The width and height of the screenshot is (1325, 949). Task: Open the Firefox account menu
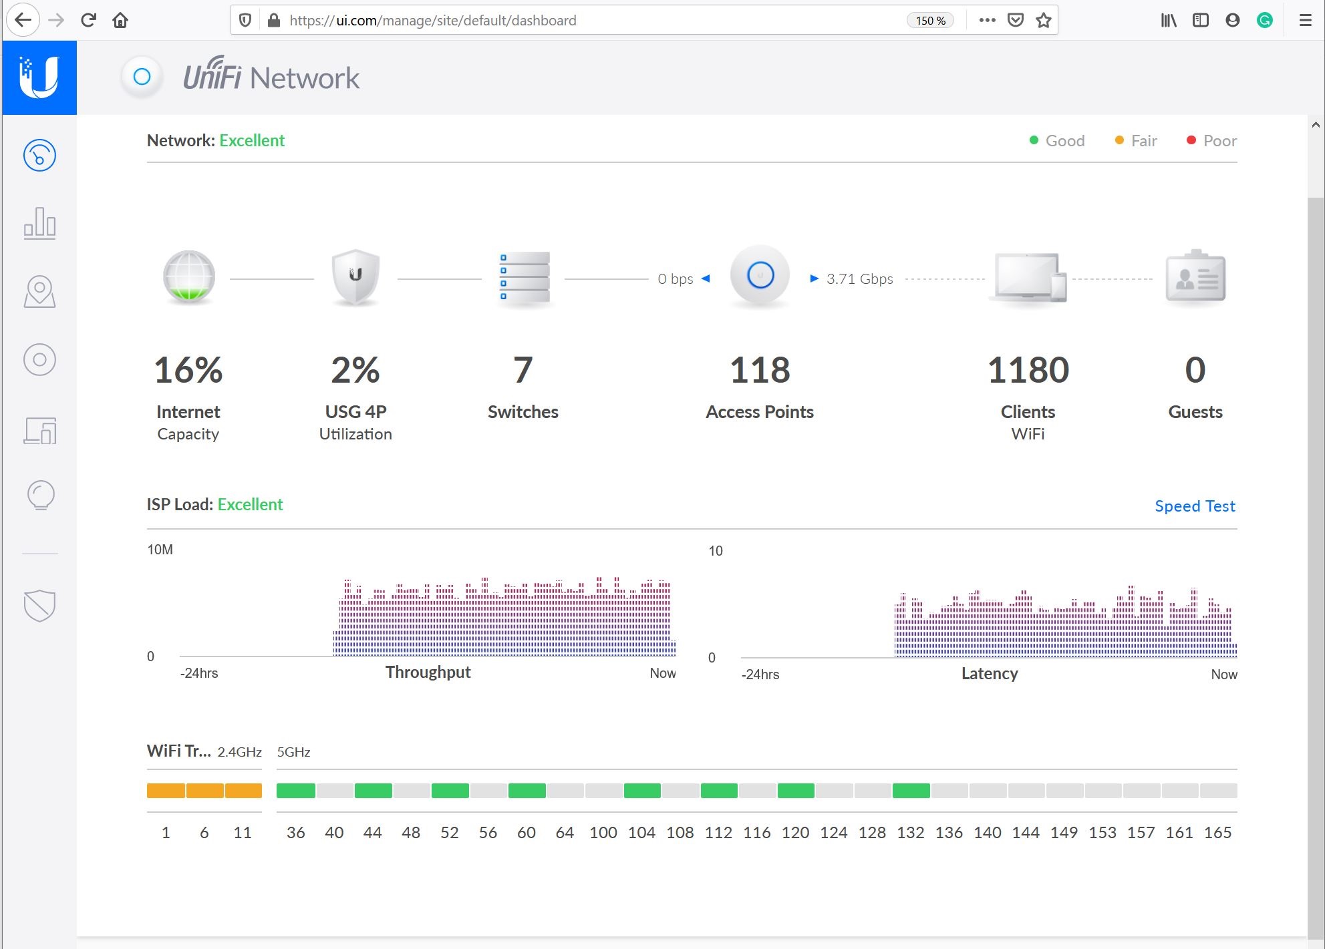[1233, 20]
